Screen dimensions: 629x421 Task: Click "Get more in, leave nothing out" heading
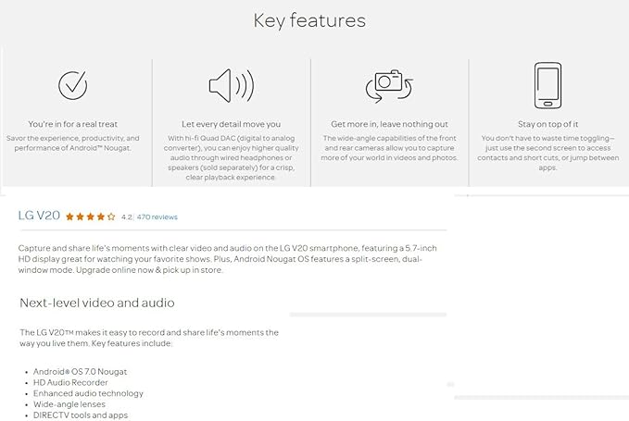tap(389, 124)
